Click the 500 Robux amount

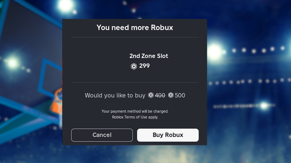pos(180,95)
